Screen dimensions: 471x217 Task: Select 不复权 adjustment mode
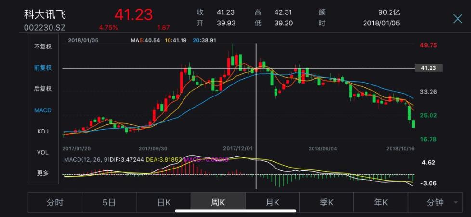[x=42, y=47]
